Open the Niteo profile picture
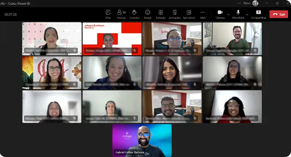This screenshot has width=291, height=157. [255, 3]
